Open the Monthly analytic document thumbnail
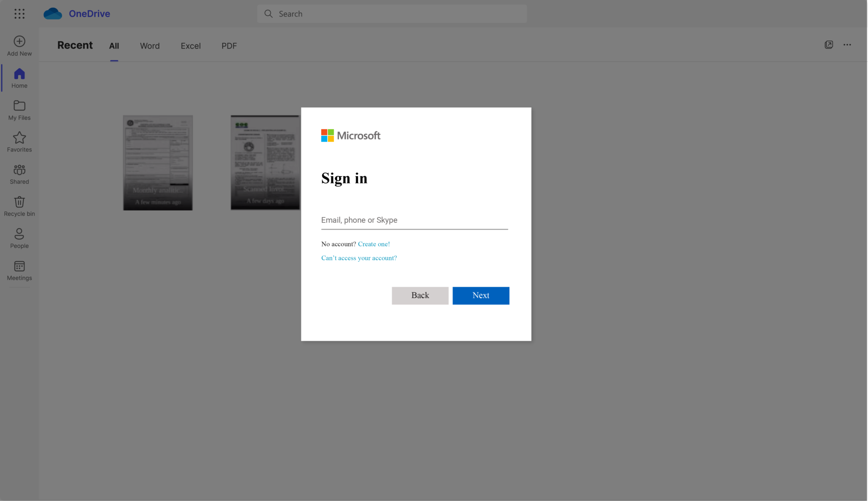This screenshot has width=868, height=501. pyautogui.click(x=158, y=163)
